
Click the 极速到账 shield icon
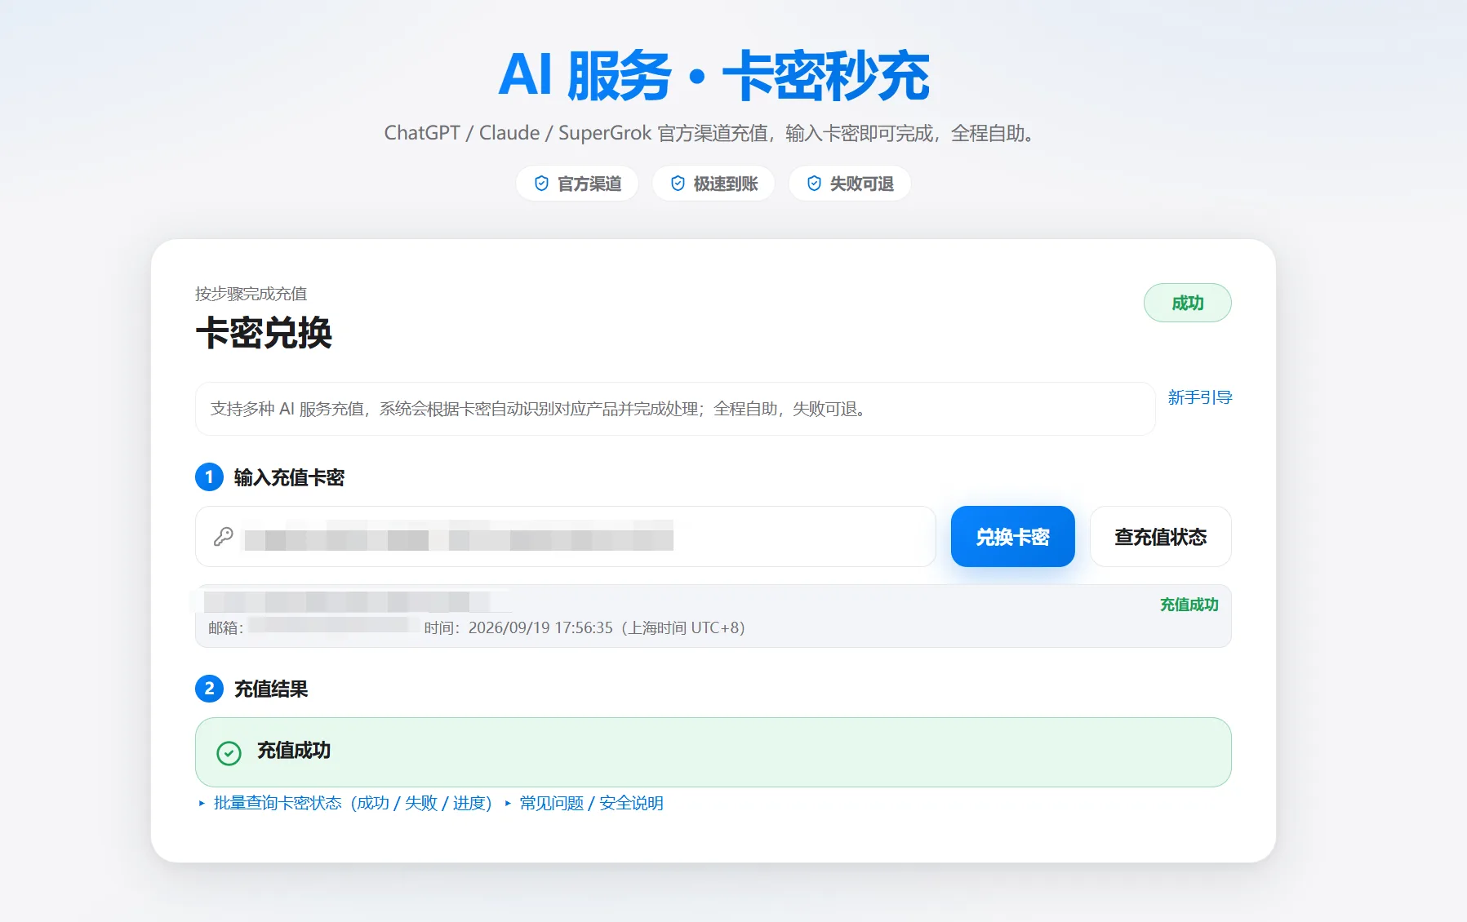pos(678,184)
